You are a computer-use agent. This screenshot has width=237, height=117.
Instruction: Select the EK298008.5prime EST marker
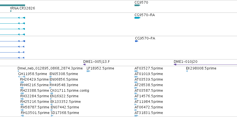click(187, 71)
